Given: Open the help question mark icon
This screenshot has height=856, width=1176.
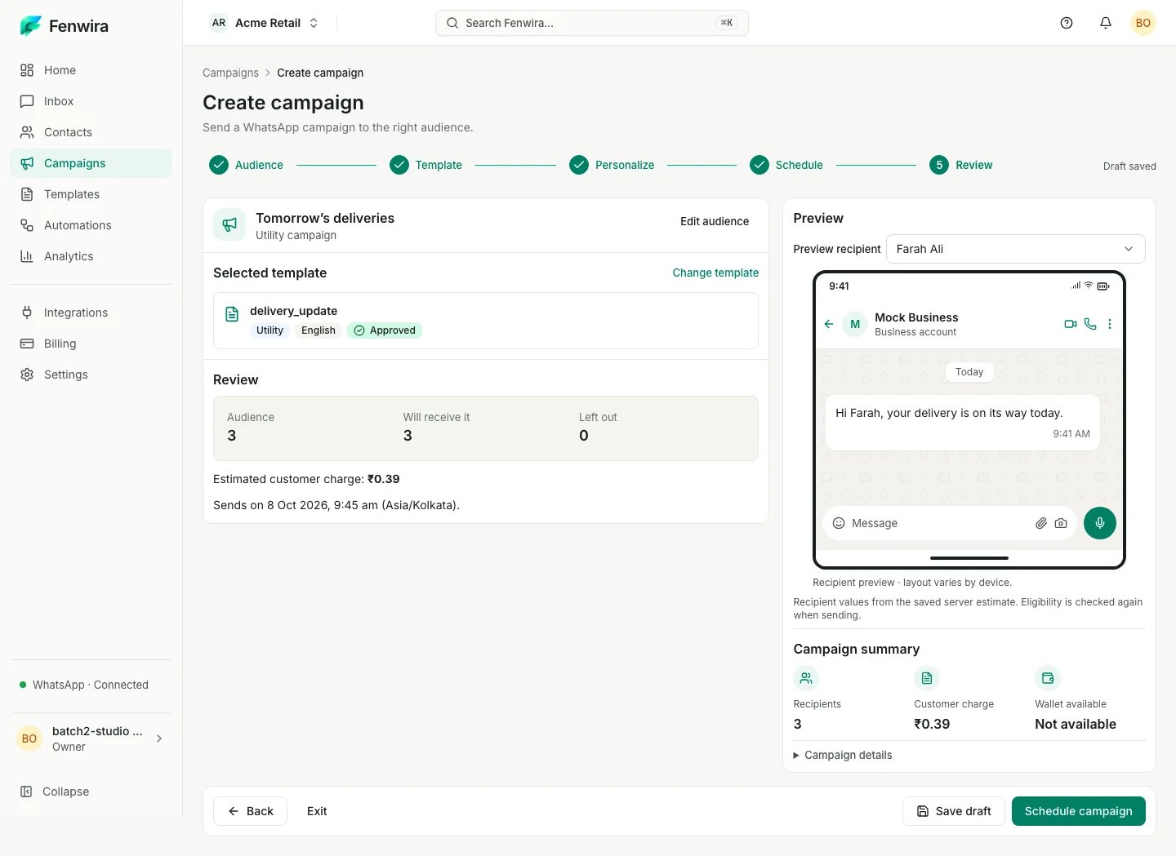Looking at the screenshot, I should point(1067,23).
